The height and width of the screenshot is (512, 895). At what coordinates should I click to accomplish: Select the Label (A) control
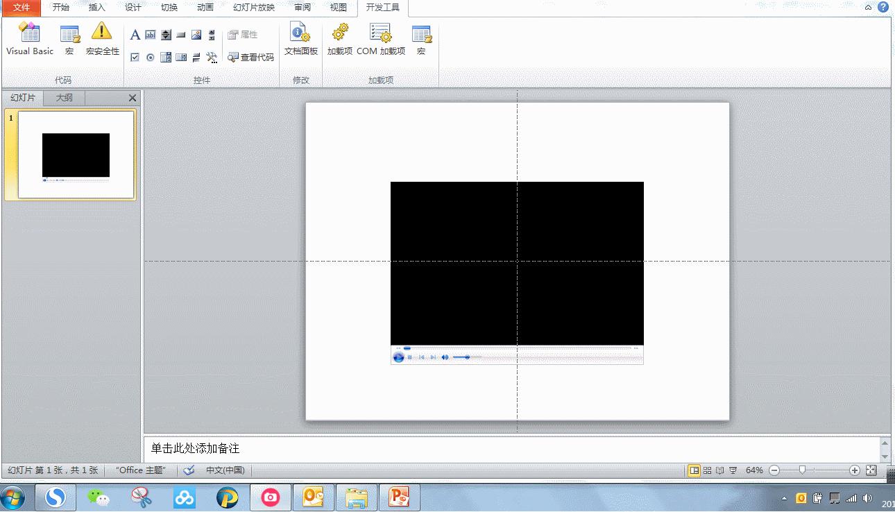[x=135, y=35]
